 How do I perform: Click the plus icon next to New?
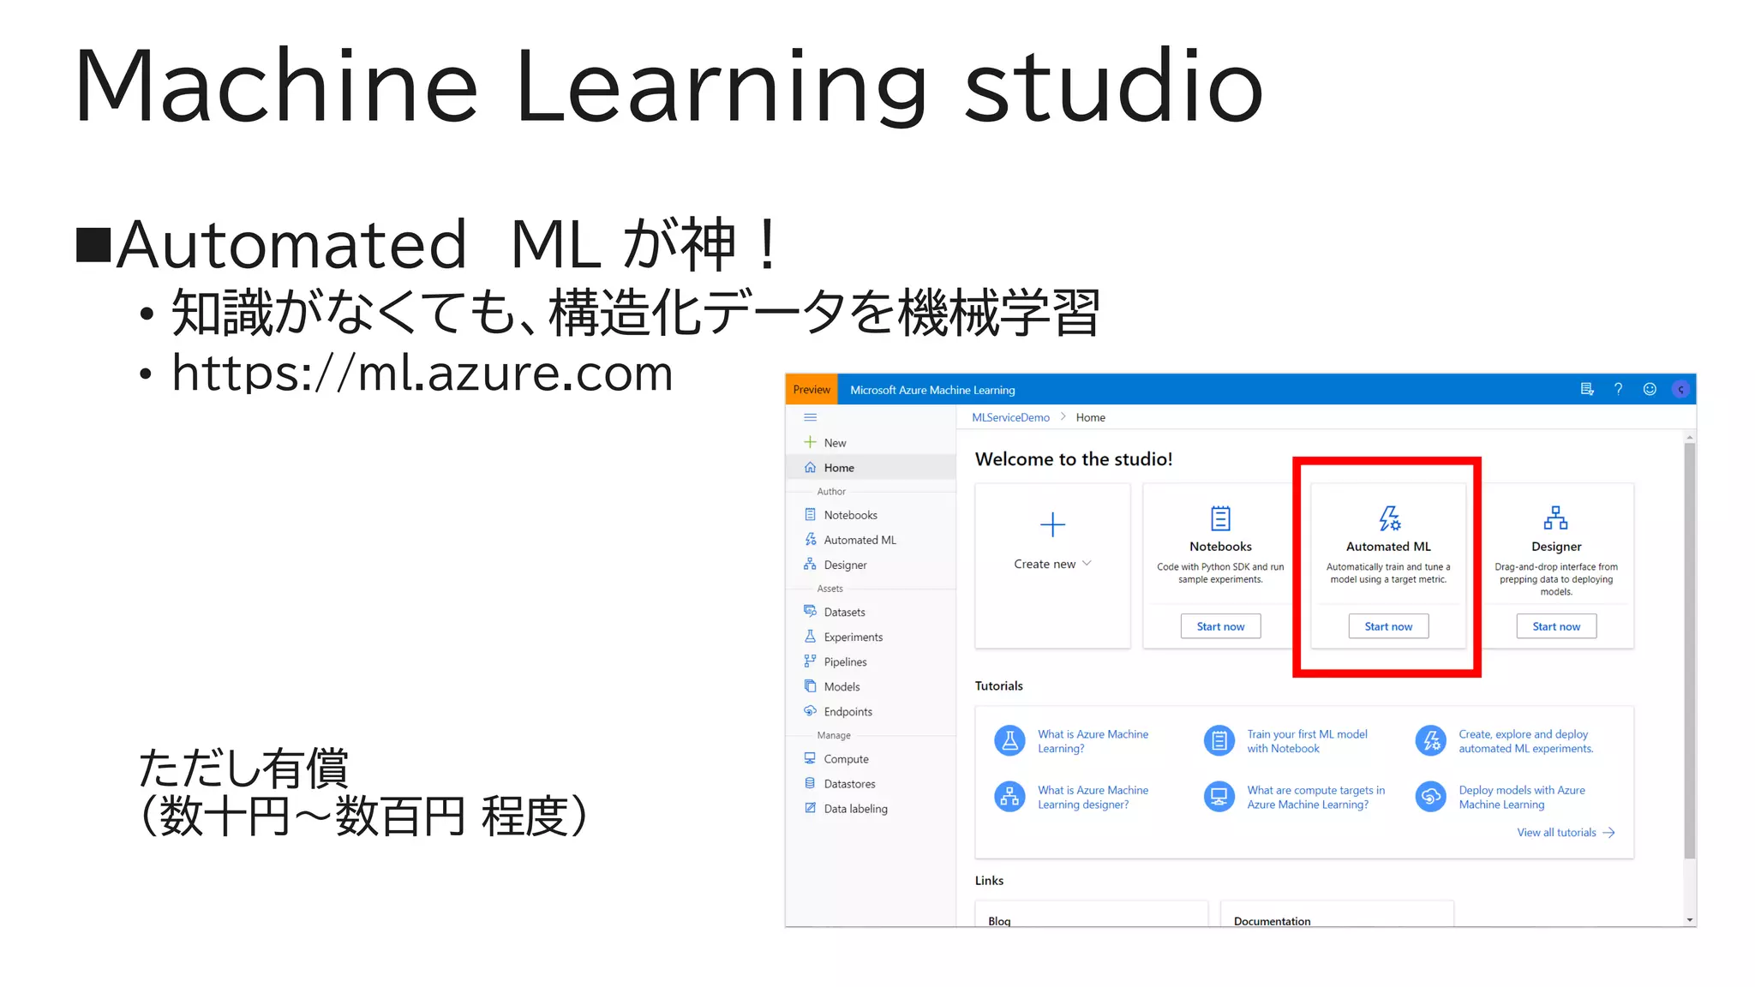(x=810, y=442)
